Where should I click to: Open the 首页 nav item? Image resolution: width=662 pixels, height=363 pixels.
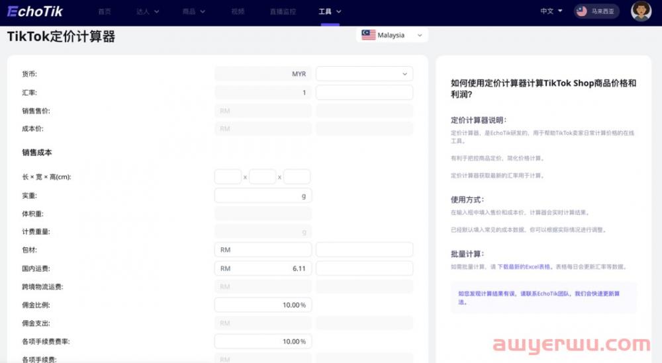pos(105,11)
